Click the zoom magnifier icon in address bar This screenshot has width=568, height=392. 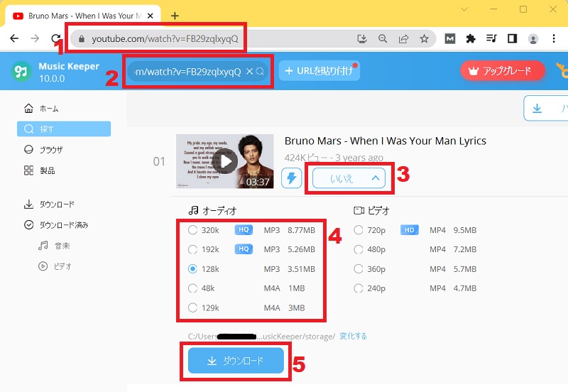click(383, 39)
